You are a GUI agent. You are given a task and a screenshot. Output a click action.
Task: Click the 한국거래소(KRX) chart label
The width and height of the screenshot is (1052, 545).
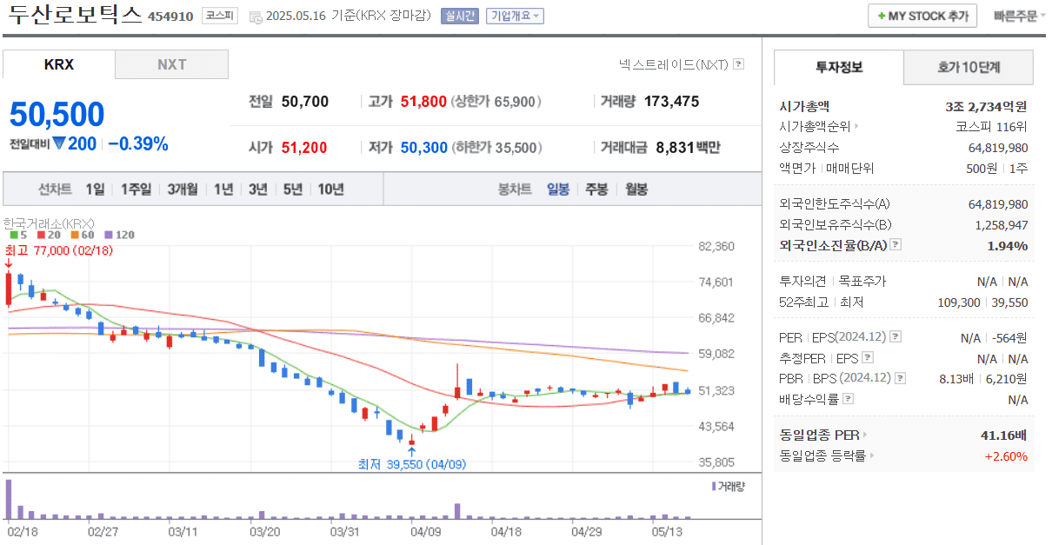49,223
